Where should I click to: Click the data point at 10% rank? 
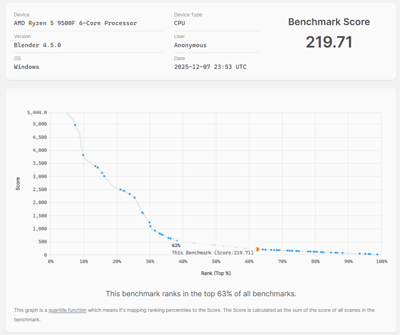[83, 155]
